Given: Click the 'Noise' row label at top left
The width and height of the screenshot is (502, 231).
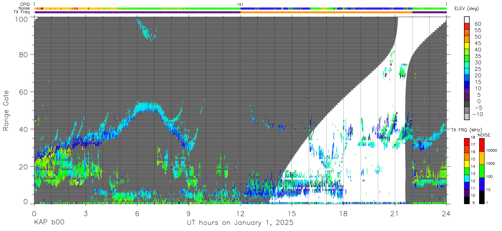Looking at the screenshot, I should click(x=25, y=8).
